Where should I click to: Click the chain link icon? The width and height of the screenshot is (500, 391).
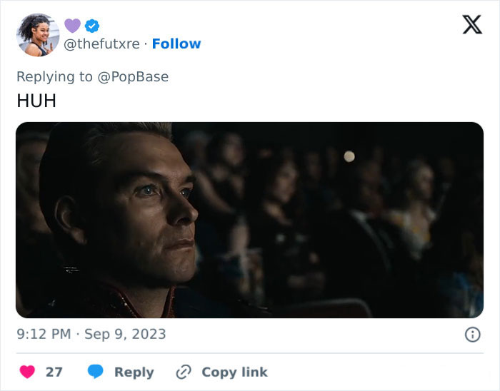pos(184,372)
